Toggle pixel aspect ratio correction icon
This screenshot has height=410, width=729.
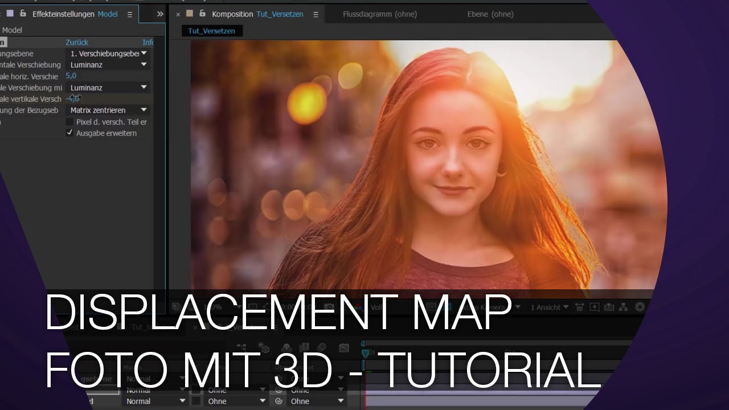[580, 307]
